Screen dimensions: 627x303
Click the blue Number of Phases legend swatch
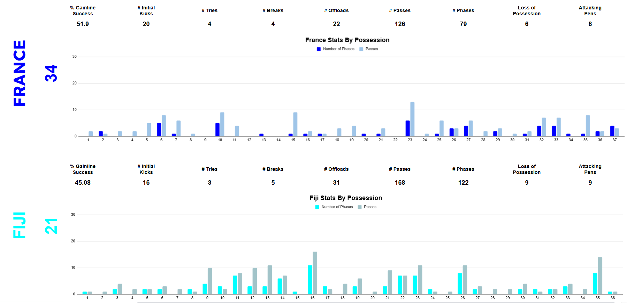(319, 49)
